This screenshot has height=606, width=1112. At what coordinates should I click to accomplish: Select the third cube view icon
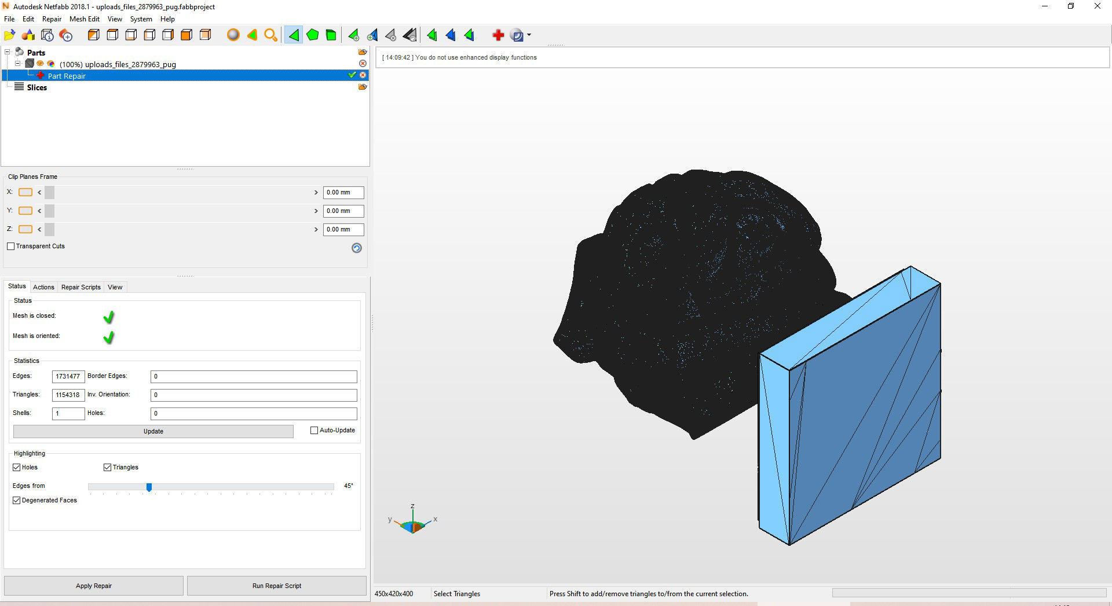click(x=131, y=35)
